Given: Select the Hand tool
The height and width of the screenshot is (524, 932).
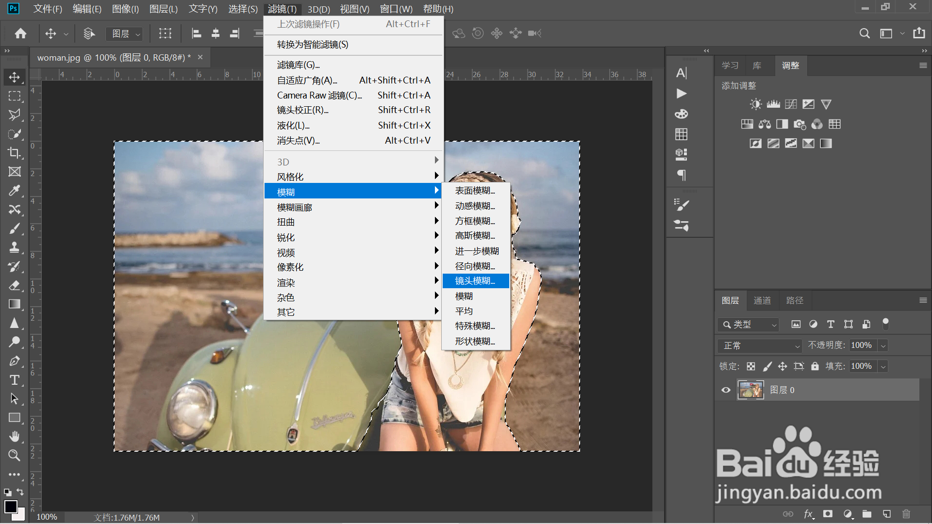Looking at the screenshot, I should tap(14, 436).
